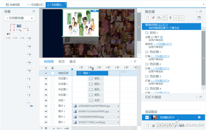
Task: Adjust the timeline zoom slider
Action: [59, 128]
